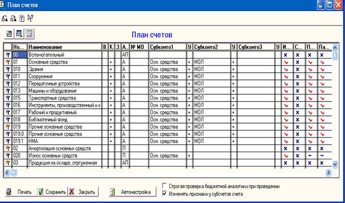Viewport: 345px width, 203px height.
Task: Click the account icon in row 00
Action: pos(8,55)
